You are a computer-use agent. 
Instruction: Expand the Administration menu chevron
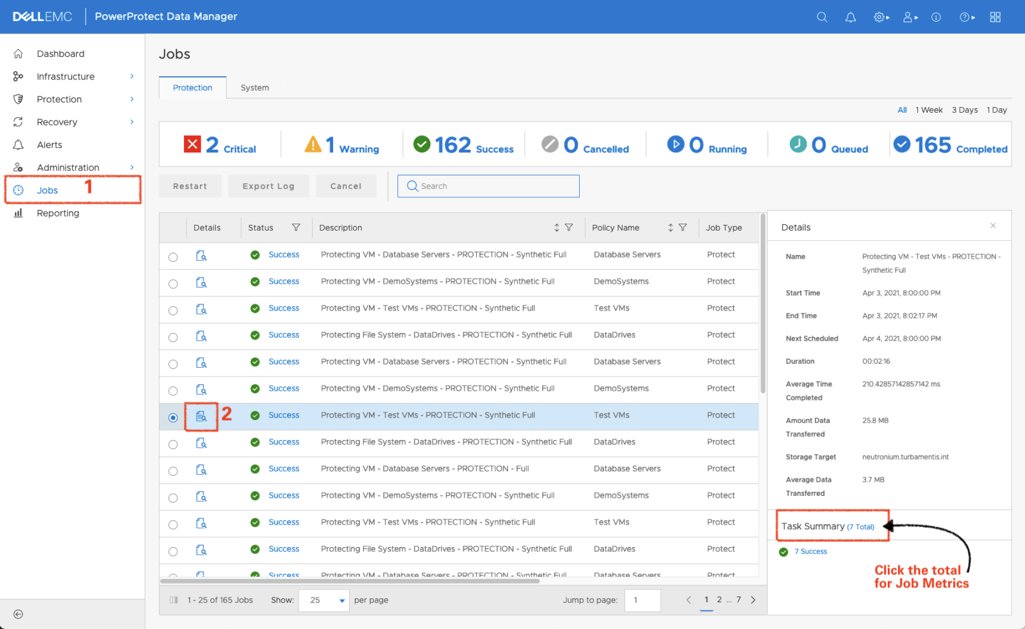132,167
